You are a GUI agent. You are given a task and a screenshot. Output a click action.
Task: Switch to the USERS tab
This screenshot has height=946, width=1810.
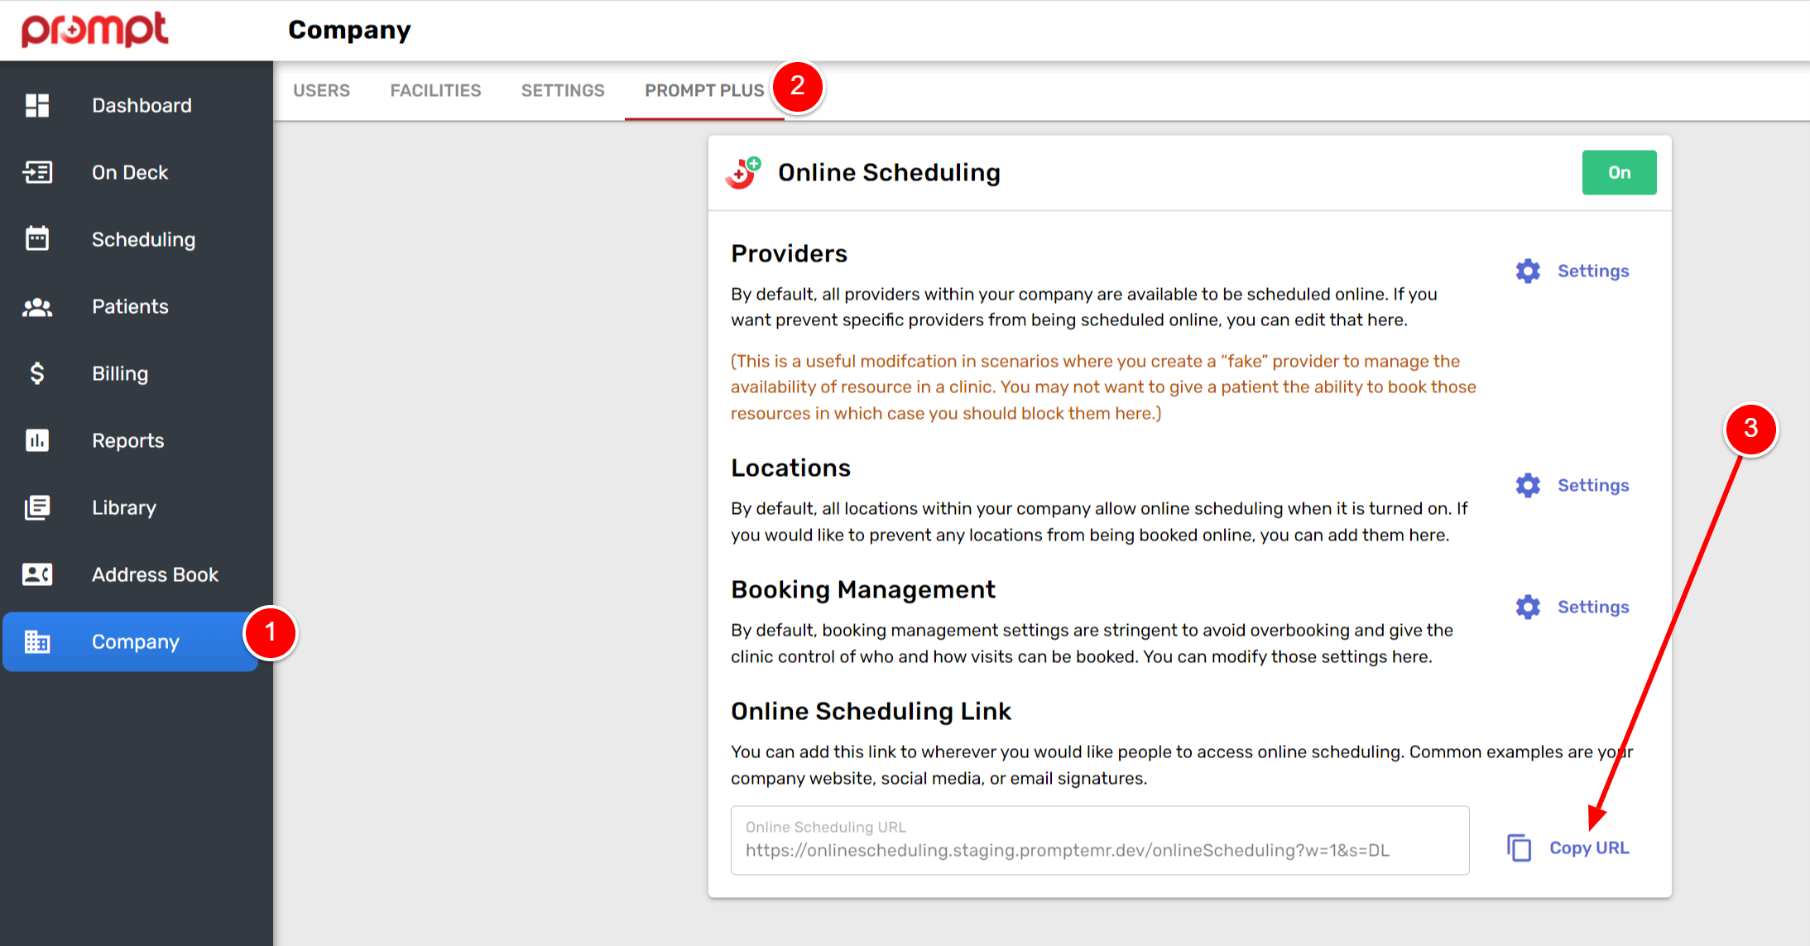(x=321, y=91)
